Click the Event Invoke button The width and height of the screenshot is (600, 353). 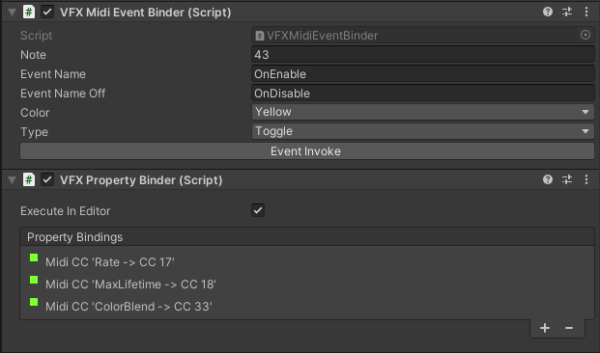point(307,151)
